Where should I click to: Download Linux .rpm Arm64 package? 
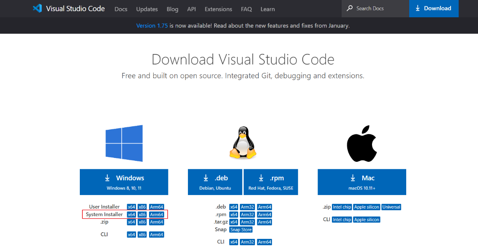pos(264,214)
